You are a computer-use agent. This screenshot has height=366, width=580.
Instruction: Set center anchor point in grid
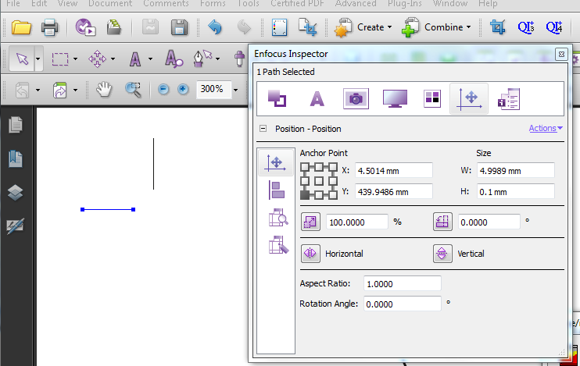(x=319, y=181)
